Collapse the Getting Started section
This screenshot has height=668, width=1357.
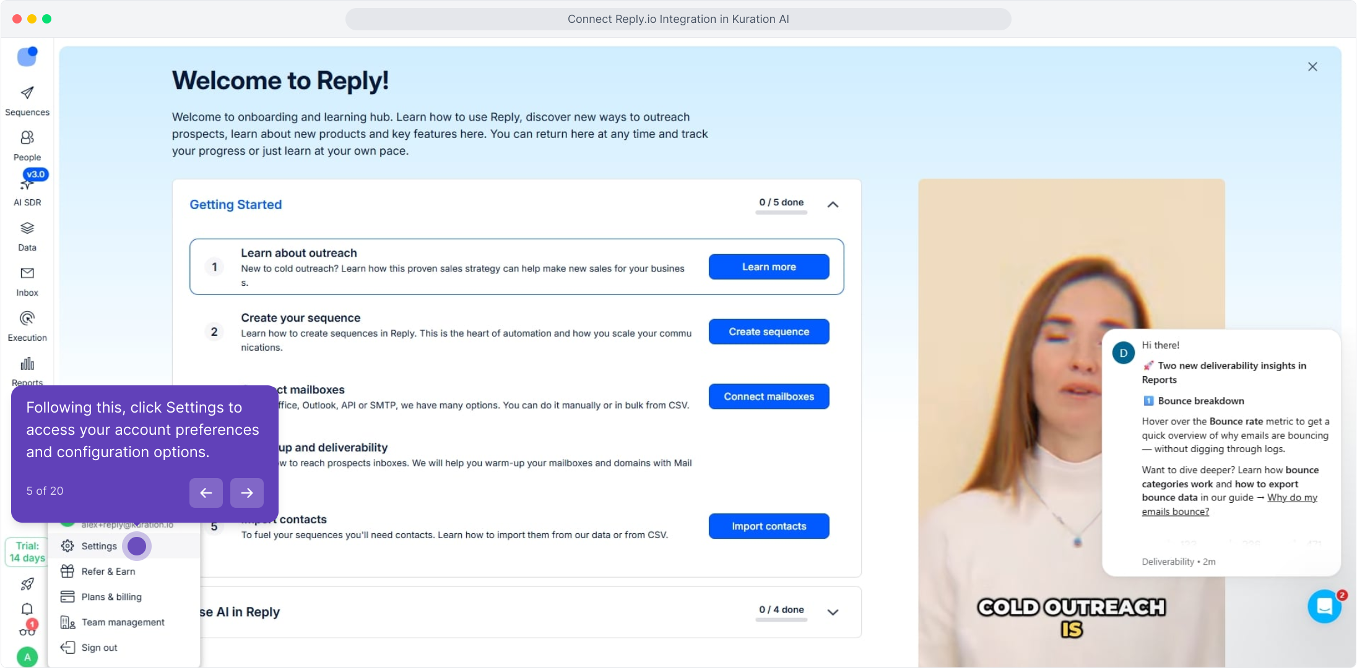[x=833, y=205]
